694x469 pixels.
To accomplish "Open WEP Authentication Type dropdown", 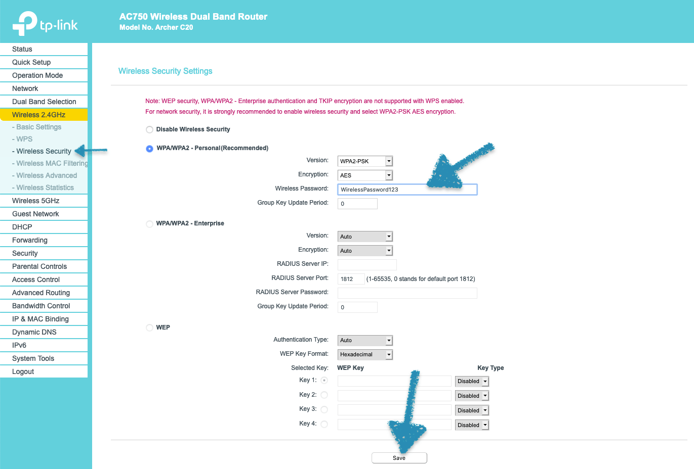I will pyautogui.click(x=365, y=341).
